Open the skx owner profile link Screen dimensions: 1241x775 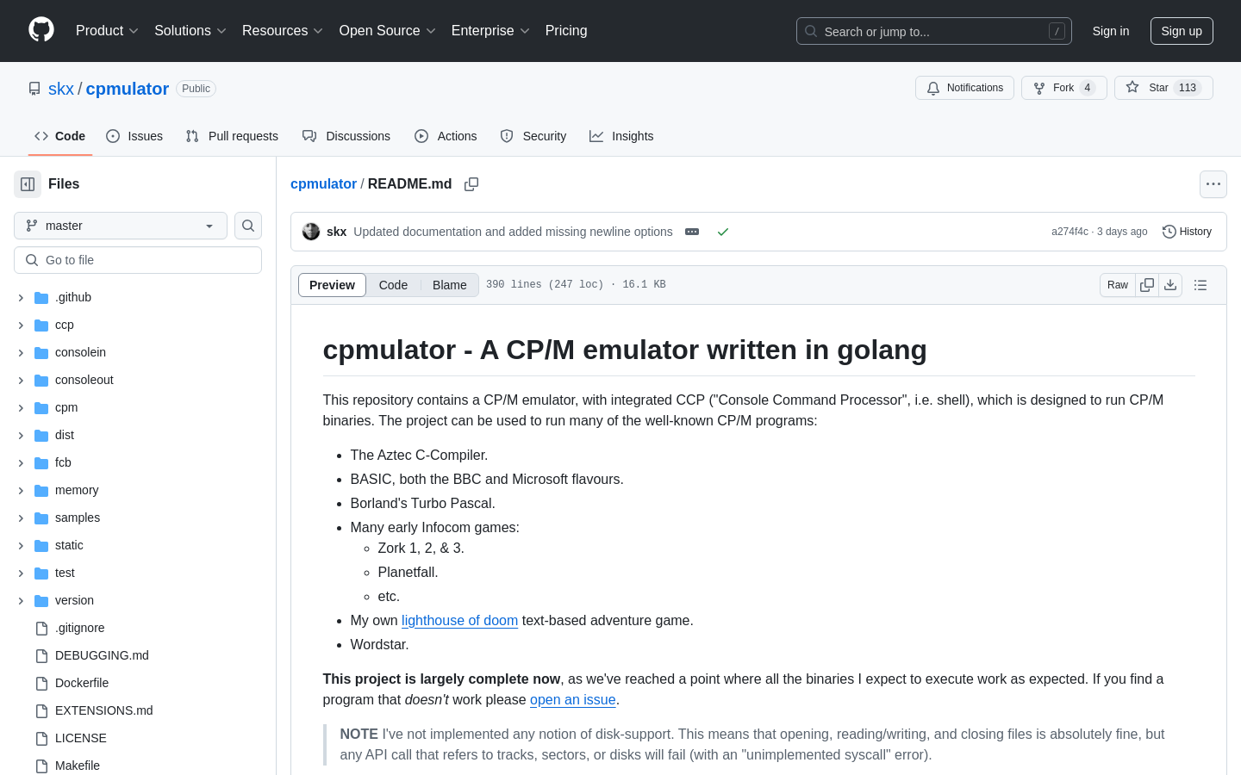pos(61,89)
